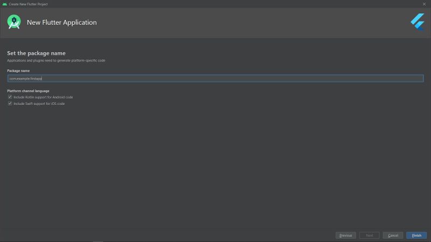This screenshot has height=242, width=431.
Task: Click Finish to create the project
Action: click(x=416, y=236)
